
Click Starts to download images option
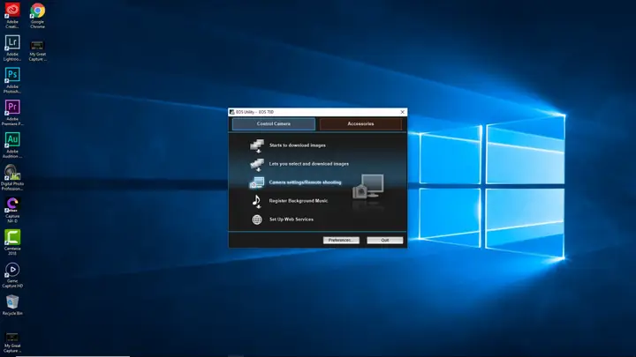297,145
